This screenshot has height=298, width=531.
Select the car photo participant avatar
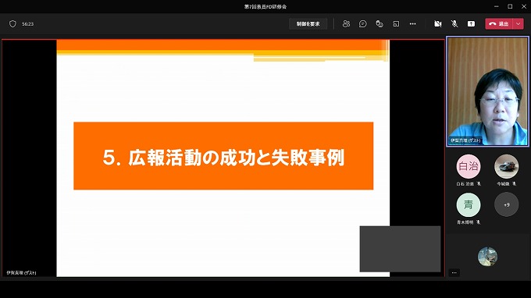pyautogui.click(x=506, y=166)
